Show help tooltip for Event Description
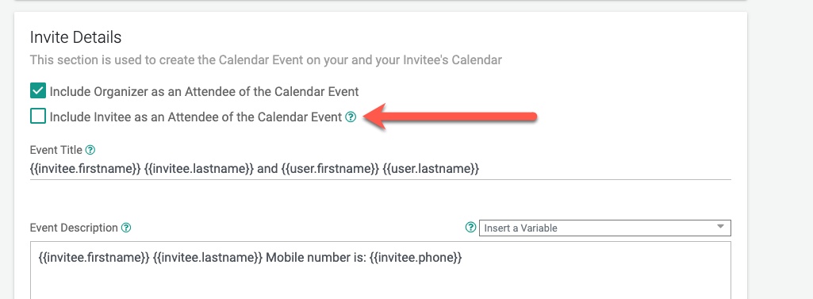This screenshot has height=299, width=813. pyautogui.click(x=126, y=228)
